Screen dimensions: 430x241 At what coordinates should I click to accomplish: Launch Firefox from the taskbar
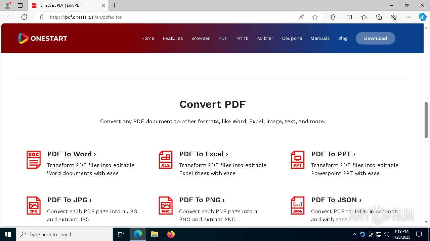[x=171, y=234]
